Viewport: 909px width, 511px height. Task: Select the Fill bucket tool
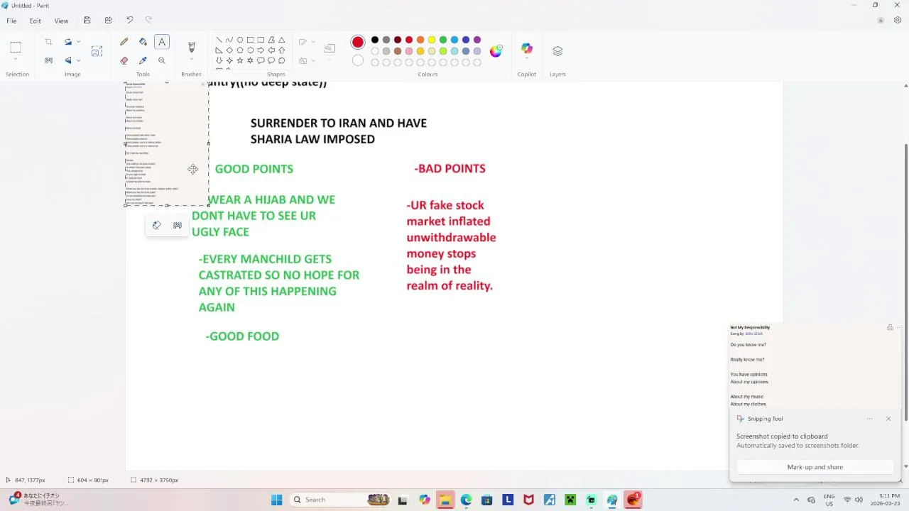(143, 42)
